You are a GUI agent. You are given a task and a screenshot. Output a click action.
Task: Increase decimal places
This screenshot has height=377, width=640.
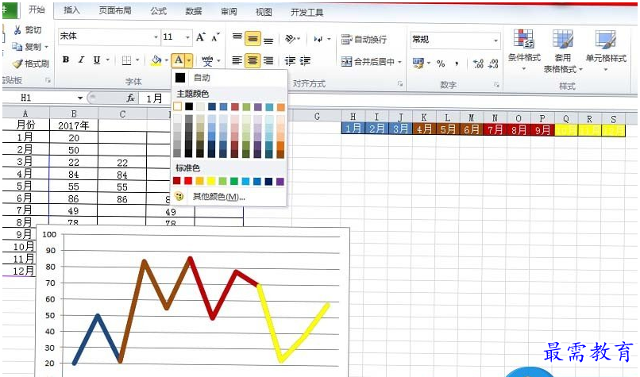[478, 63]
